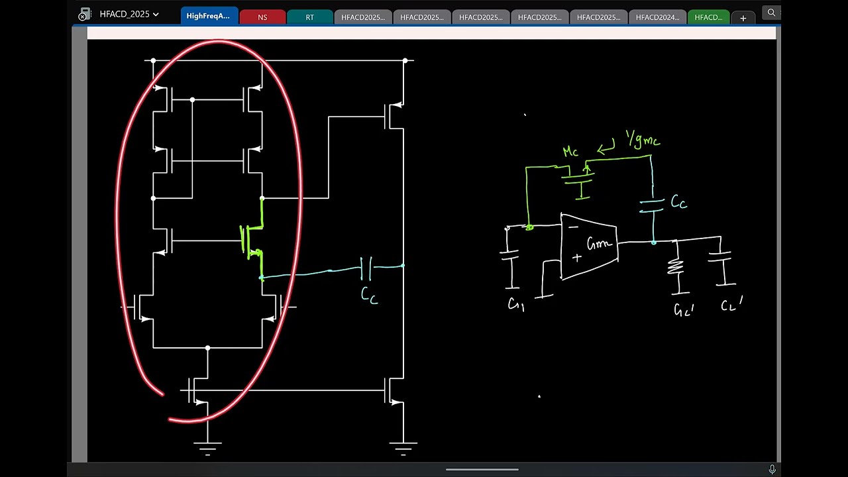Viewport: 848px width, 477px height.
Task: Click the microphone icon in bottom corner
Action: click(x=772, y=469)
